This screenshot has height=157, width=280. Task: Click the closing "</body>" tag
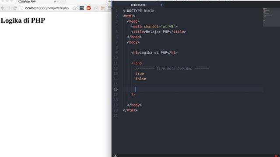tap(134, 105)
